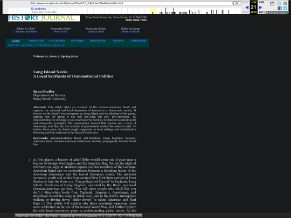Focus the Wayback URL input field
291x218 pixels.
(131, 3)
